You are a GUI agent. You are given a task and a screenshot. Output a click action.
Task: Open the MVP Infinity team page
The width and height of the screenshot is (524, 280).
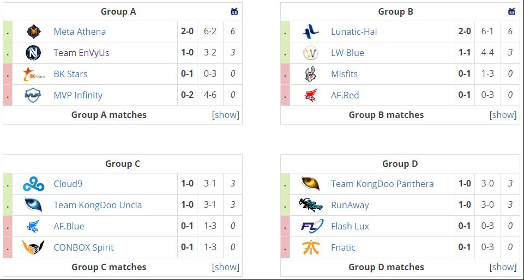pyautogui.click(x=78, y=95)
